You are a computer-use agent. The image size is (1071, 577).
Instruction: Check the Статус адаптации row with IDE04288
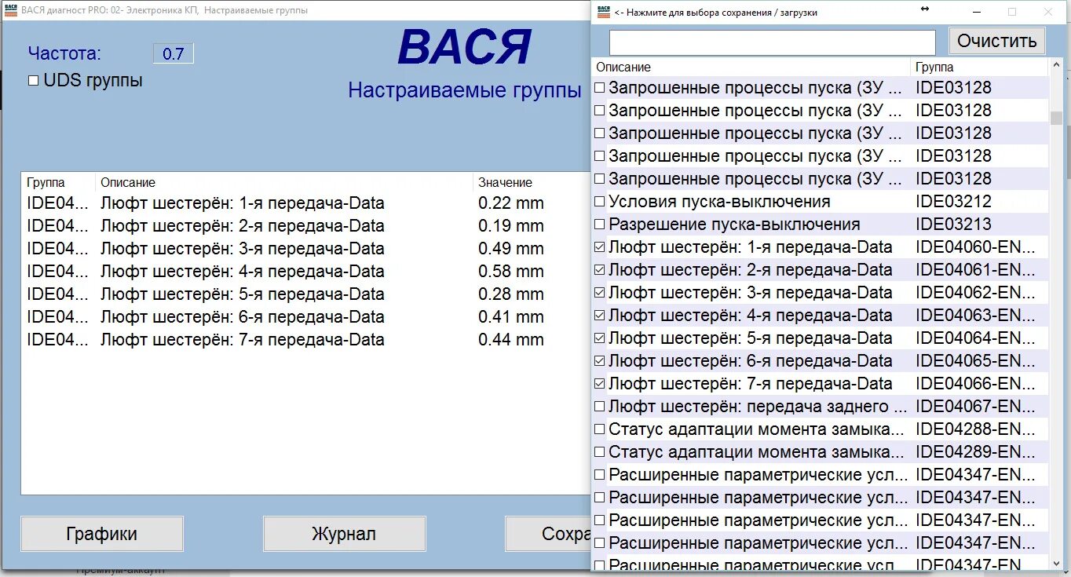(600, 429)
